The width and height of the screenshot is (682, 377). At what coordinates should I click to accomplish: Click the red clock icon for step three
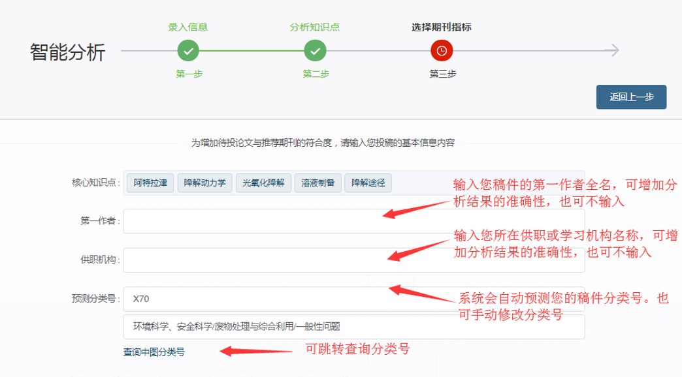pyautogui.click(x=442, y=50)
